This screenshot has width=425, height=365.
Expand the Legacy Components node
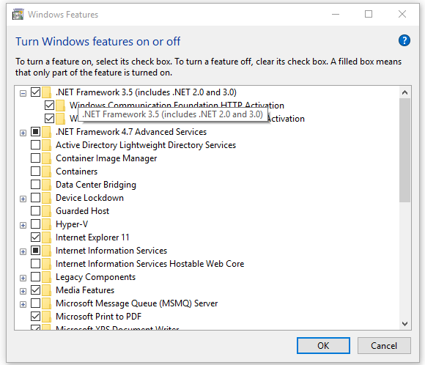click(x=23, y=279)
